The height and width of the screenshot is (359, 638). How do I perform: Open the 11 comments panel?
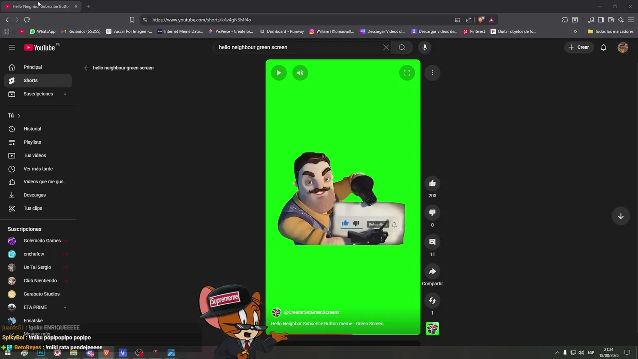432,242
